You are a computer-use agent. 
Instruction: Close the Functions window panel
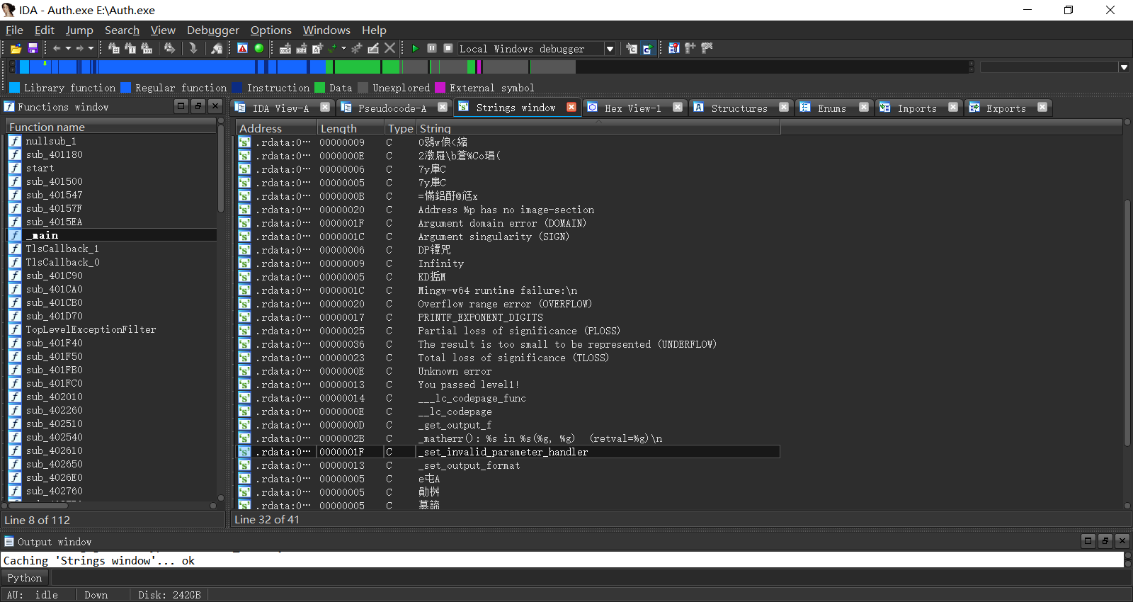215,106
